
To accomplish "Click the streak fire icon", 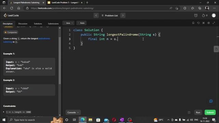I will pyautogui.click(x=204, y=15).
